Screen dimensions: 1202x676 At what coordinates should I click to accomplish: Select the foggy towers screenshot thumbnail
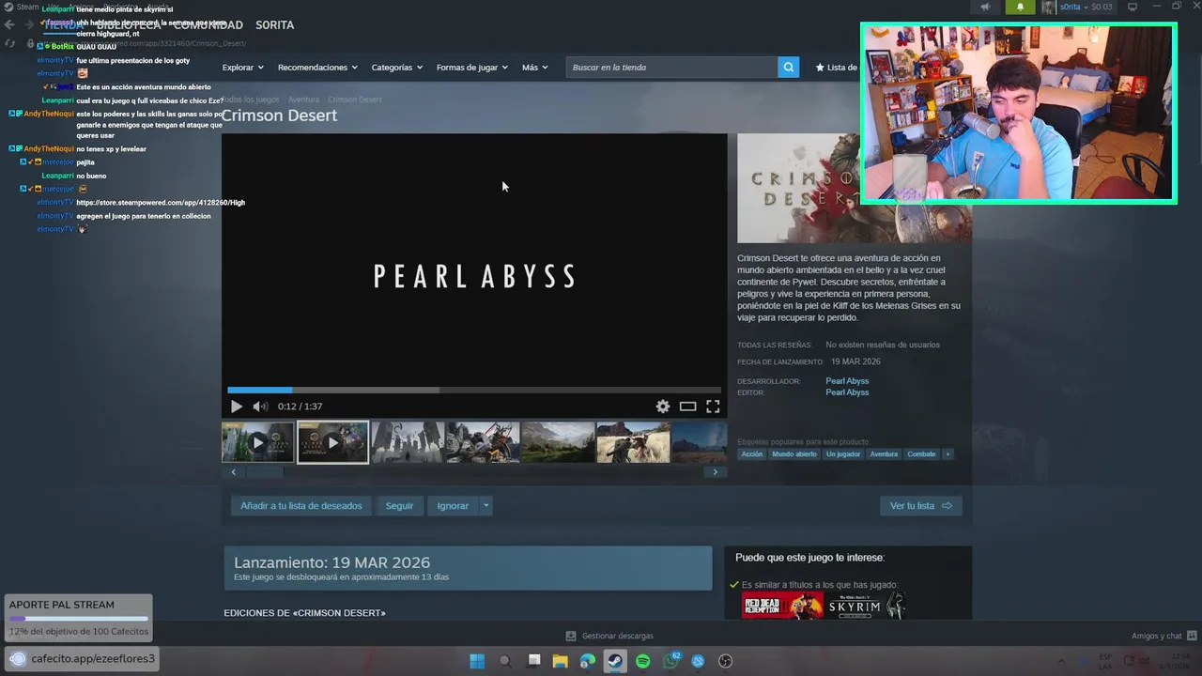[408, 442]
